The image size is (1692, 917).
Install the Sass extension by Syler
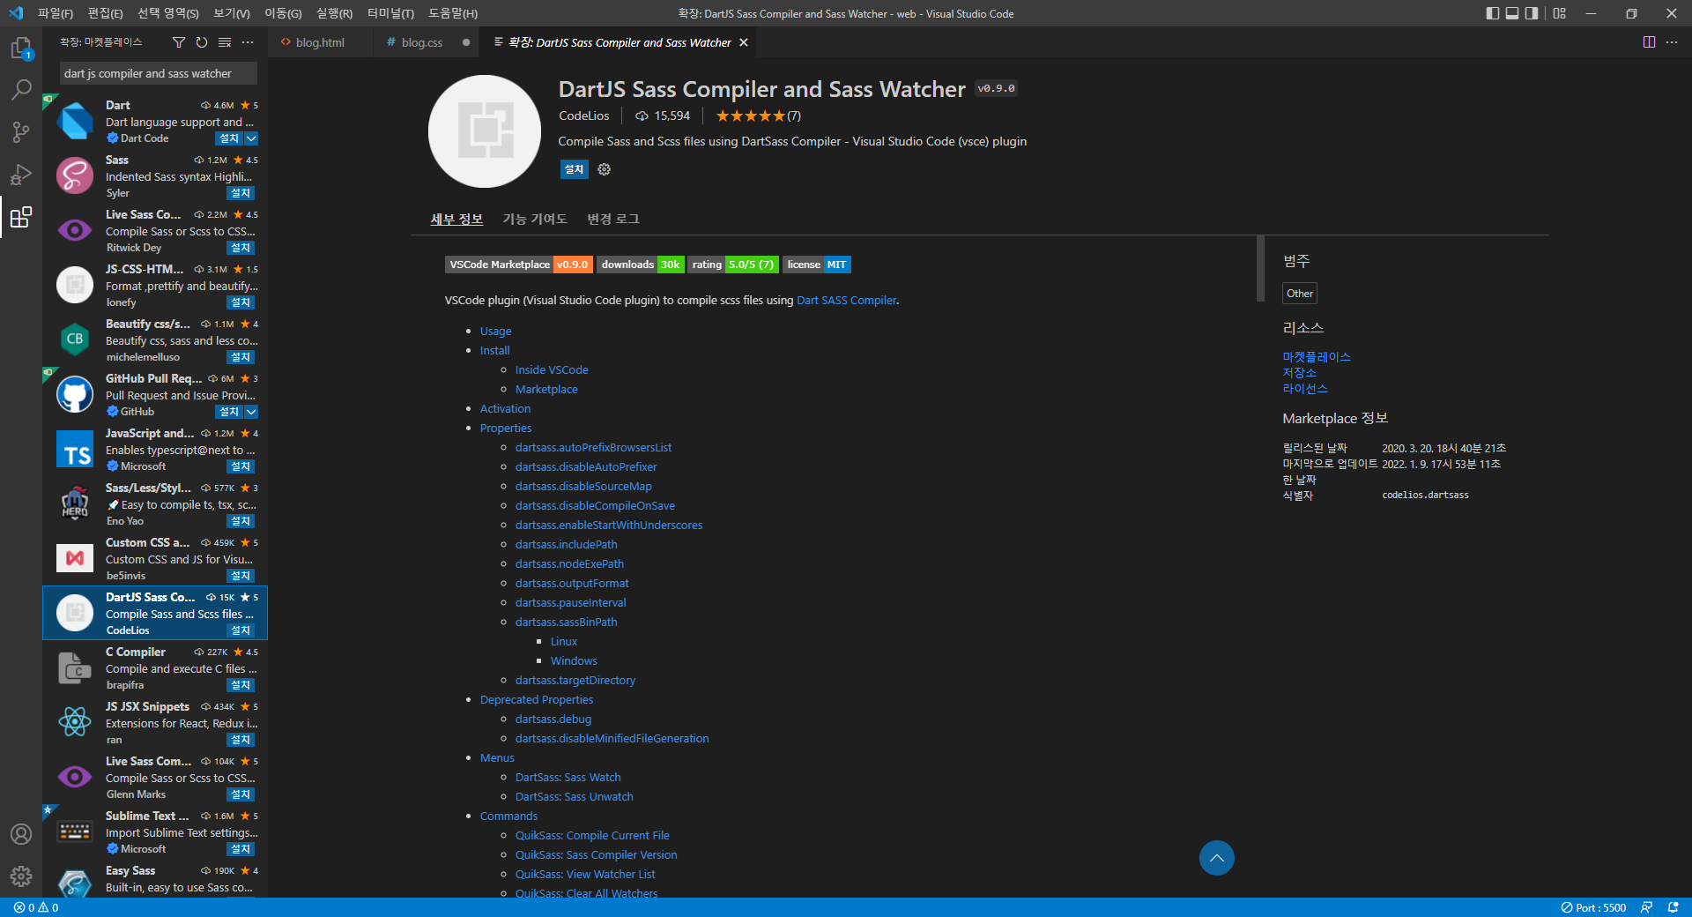tap(241, 193)
